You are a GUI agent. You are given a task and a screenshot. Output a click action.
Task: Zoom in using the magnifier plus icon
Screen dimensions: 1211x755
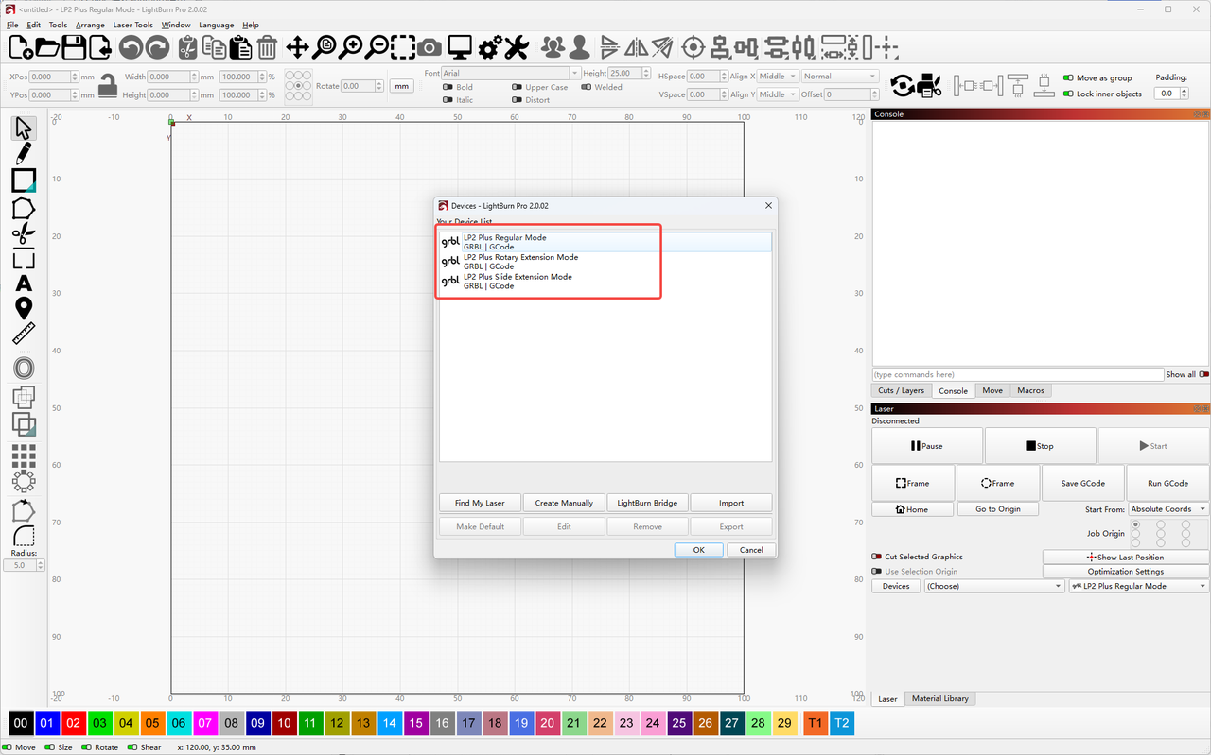[351, 47]
